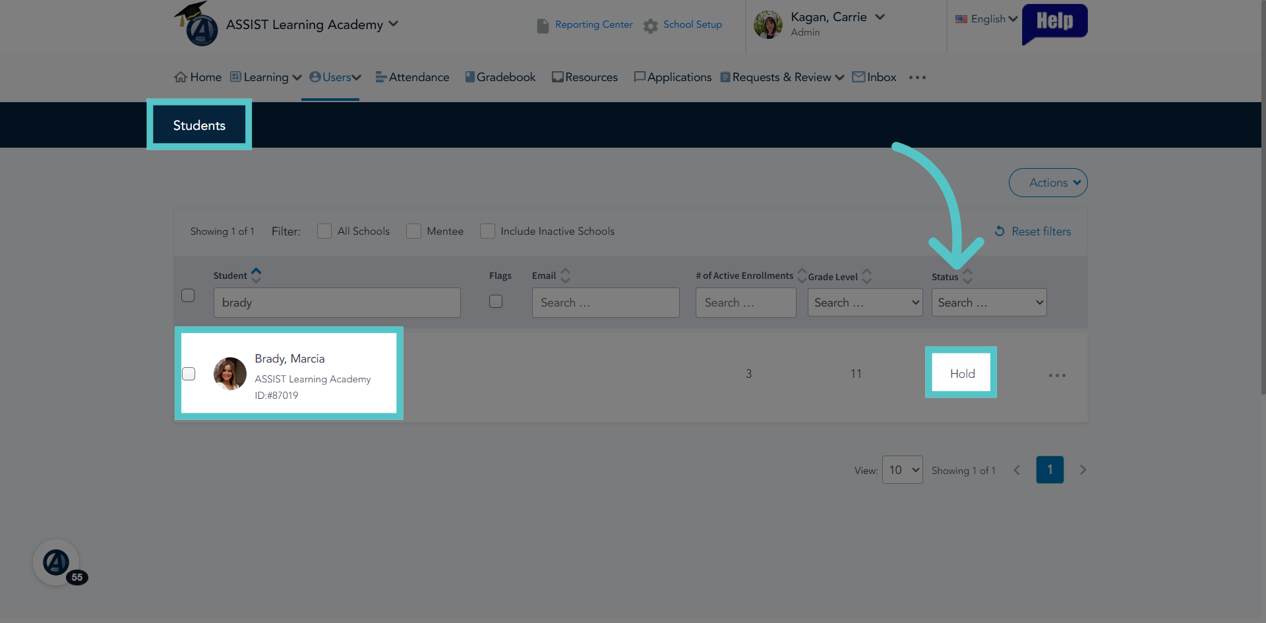Click page number 1 button

[1050, 470]
